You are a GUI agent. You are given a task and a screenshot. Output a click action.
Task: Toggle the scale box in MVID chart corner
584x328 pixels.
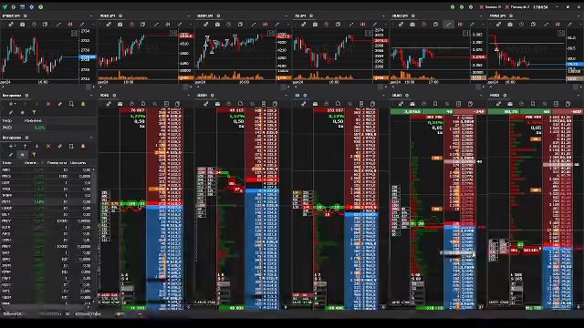coord(561,34)
